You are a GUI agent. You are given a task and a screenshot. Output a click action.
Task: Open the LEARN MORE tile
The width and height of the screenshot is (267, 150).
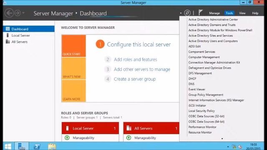tap(74, 91)
